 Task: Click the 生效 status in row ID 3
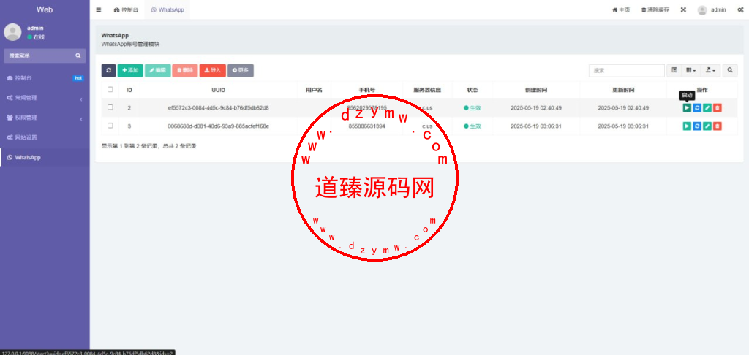[473, 126]
